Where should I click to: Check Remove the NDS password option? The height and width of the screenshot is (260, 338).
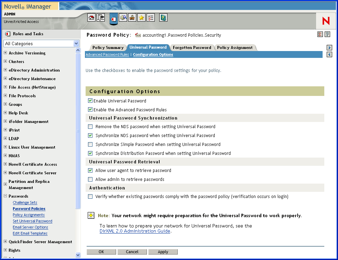pyautogui.click(x=90, y=126)
